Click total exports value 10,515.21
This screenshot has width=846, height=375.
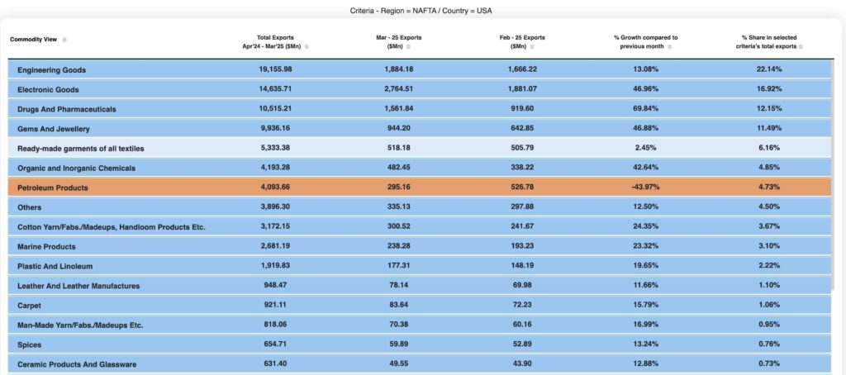tap(275, 108)
